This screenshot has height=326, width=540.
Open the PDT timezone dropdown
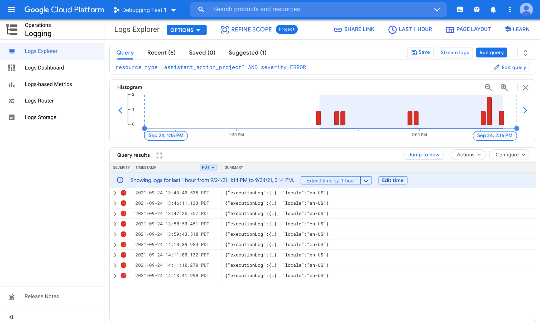[x=208, y=167]
